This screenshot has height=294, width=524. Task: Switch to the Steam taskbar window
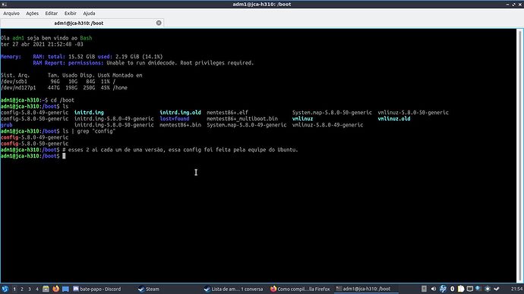coord(149,289)
